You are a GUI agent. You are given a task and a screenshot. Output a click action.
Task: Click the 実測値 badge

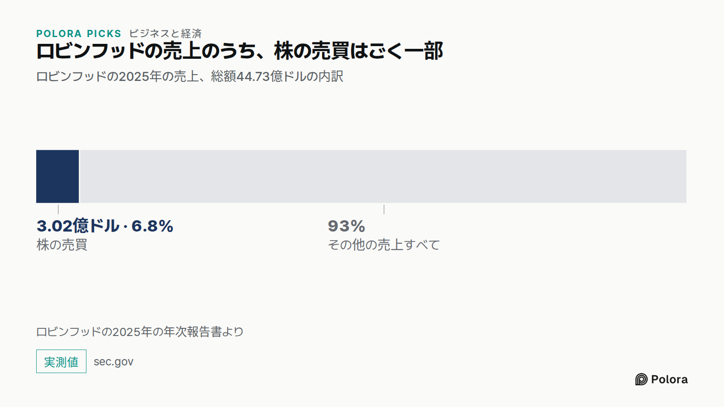(61, 361)
